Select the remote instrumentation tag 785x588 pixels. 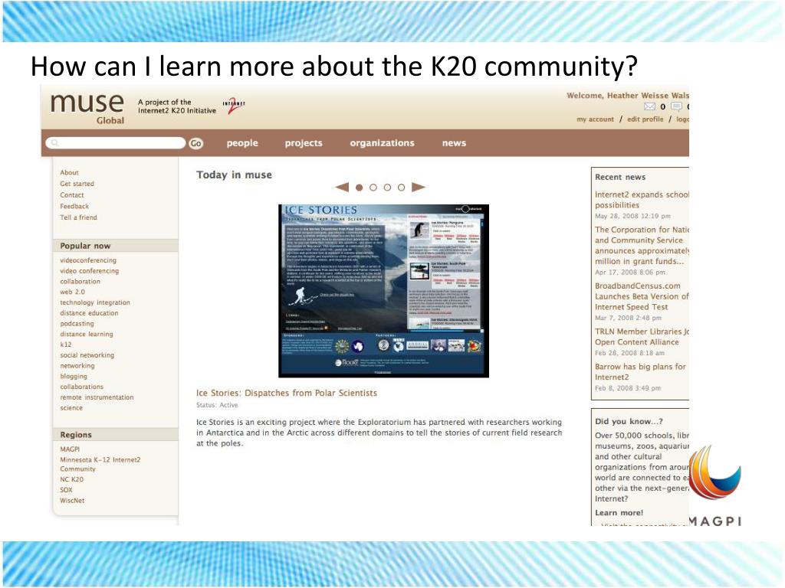[97, 397]
